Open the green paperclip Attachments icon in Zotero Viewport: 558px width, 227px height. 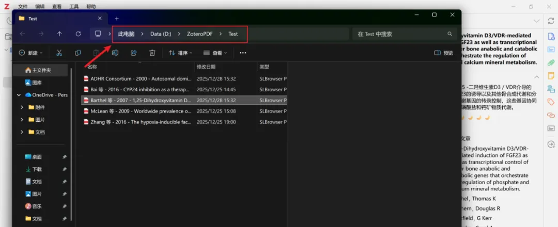(551, 62)
